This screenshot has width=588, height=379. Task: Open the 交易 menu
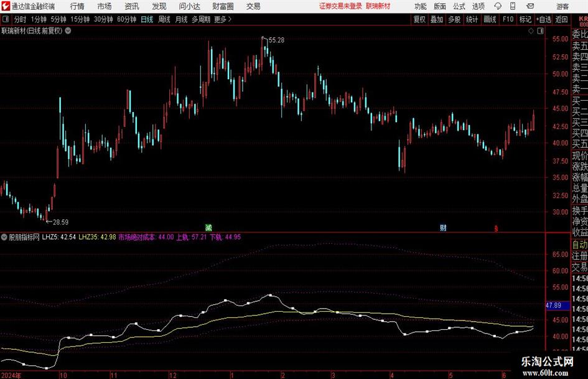pyautogui.click(x=253, y=6)
